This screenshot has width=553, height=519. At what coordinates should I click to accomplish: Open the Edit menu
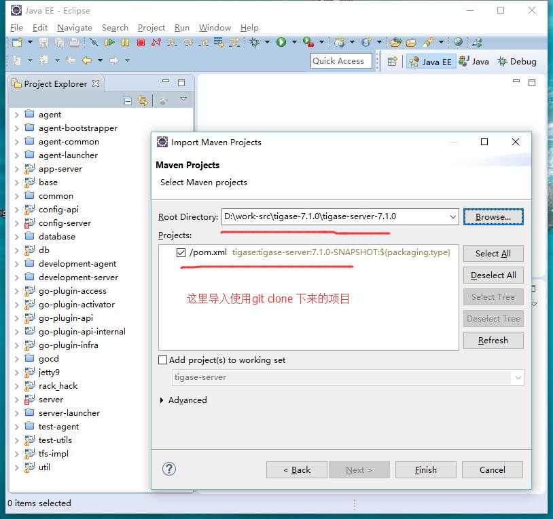click(x=40, y=27)
